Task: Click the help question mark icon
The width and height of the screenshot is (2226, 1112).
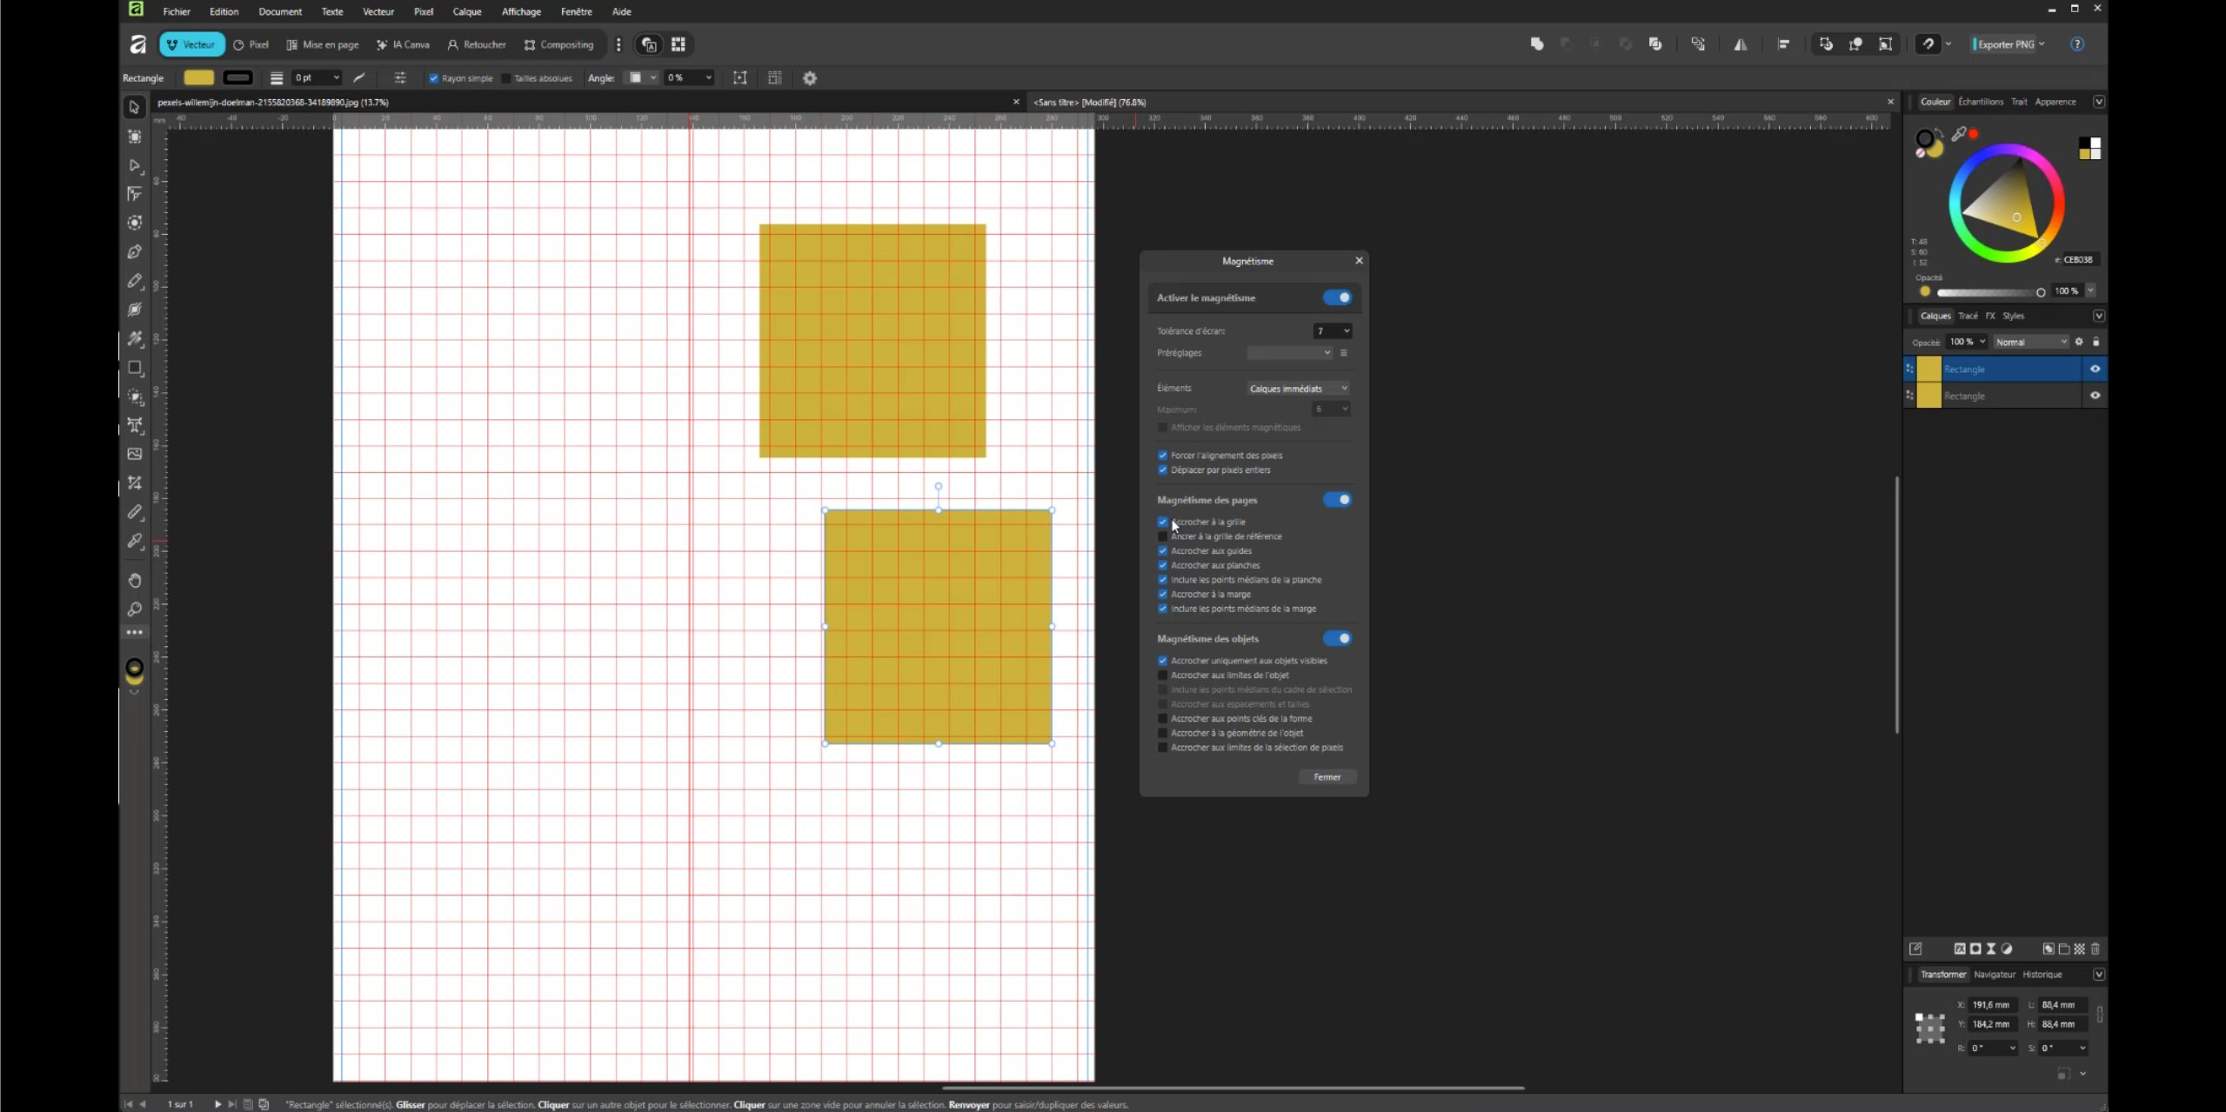Action: (2076, 44)
